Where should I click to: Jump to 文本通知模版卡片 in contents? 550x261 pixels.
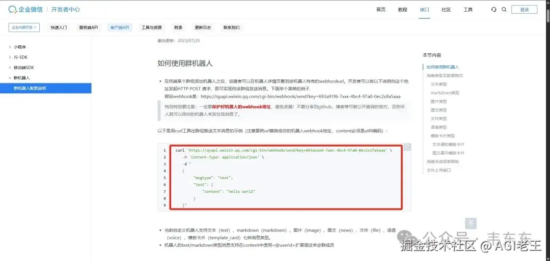tap(449, 144)
